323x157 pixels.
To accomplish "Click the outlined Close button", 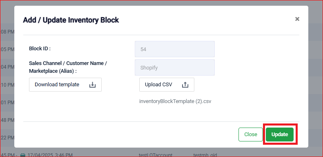I will point(251,134).
